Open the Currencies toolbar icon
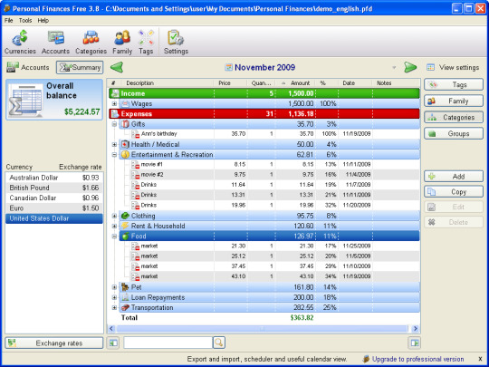Image resolution: width=489 pixels, height=367 pixels. [20, 42]
